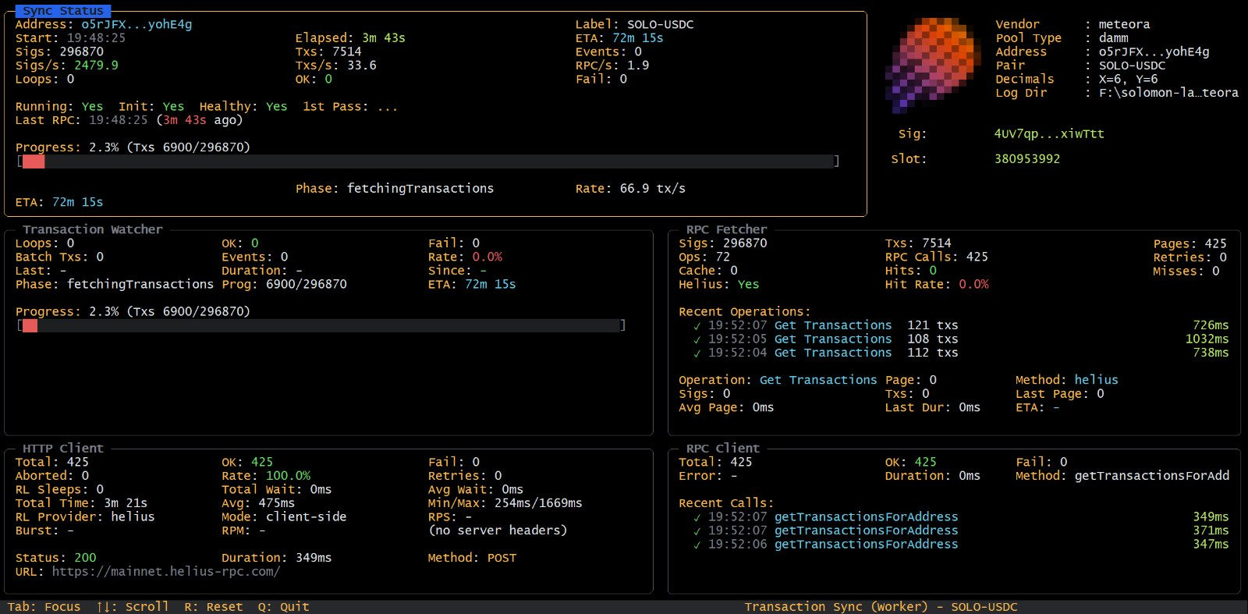Click the Method helius value in RPC Fetcher
The image size is (1248, 614).
point(1096,380)
